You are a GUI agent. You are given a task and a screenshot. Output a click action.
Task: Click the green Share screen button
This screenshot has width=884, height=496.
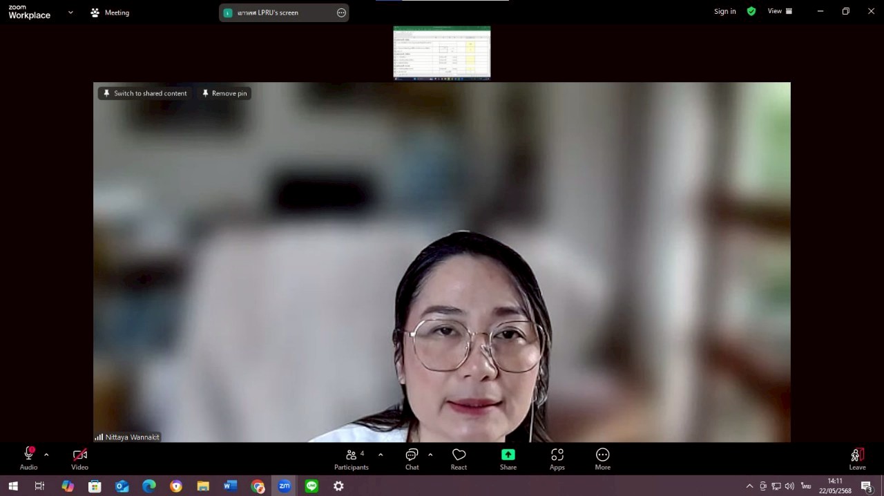[508, 458]
